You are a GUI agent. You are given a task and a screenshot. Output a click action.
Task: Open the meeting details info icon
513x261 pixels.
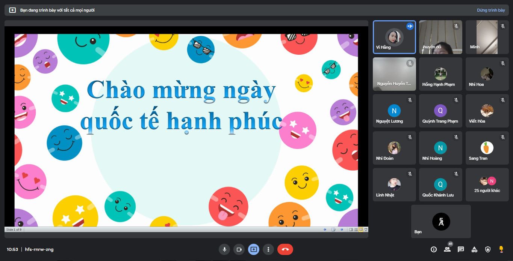434,249
